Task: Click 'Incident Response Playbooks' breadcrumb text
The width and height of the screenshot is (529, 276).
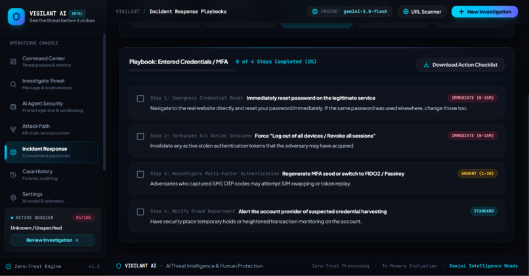Action: [x=188, y=11]
